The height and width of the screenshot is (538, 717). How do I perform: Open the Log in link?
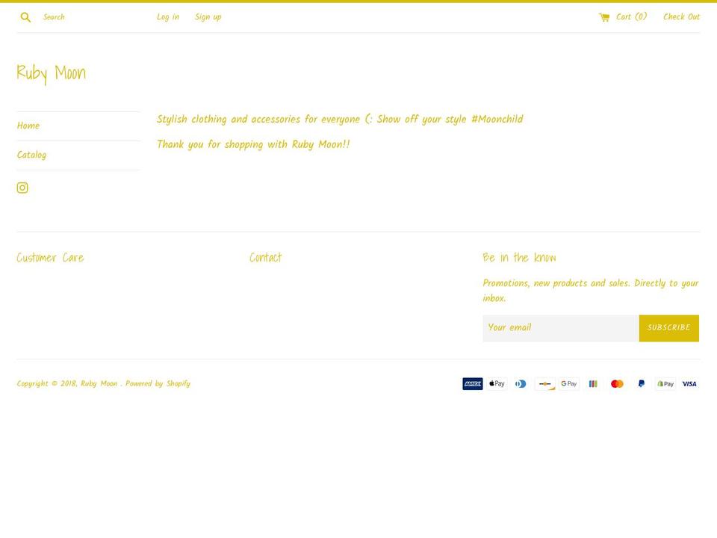(168, 17)
